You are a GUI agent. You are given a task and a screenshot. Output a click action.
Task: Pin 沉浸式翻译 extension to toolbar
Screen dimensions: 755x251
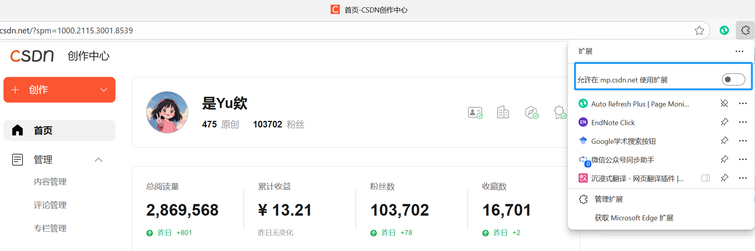click(724, 178)
